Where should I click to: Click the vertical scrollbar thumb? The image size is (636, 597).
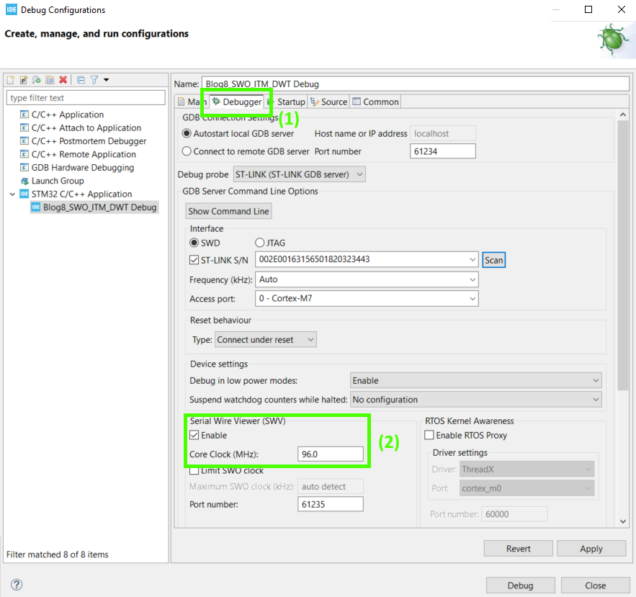click(623, 256)
